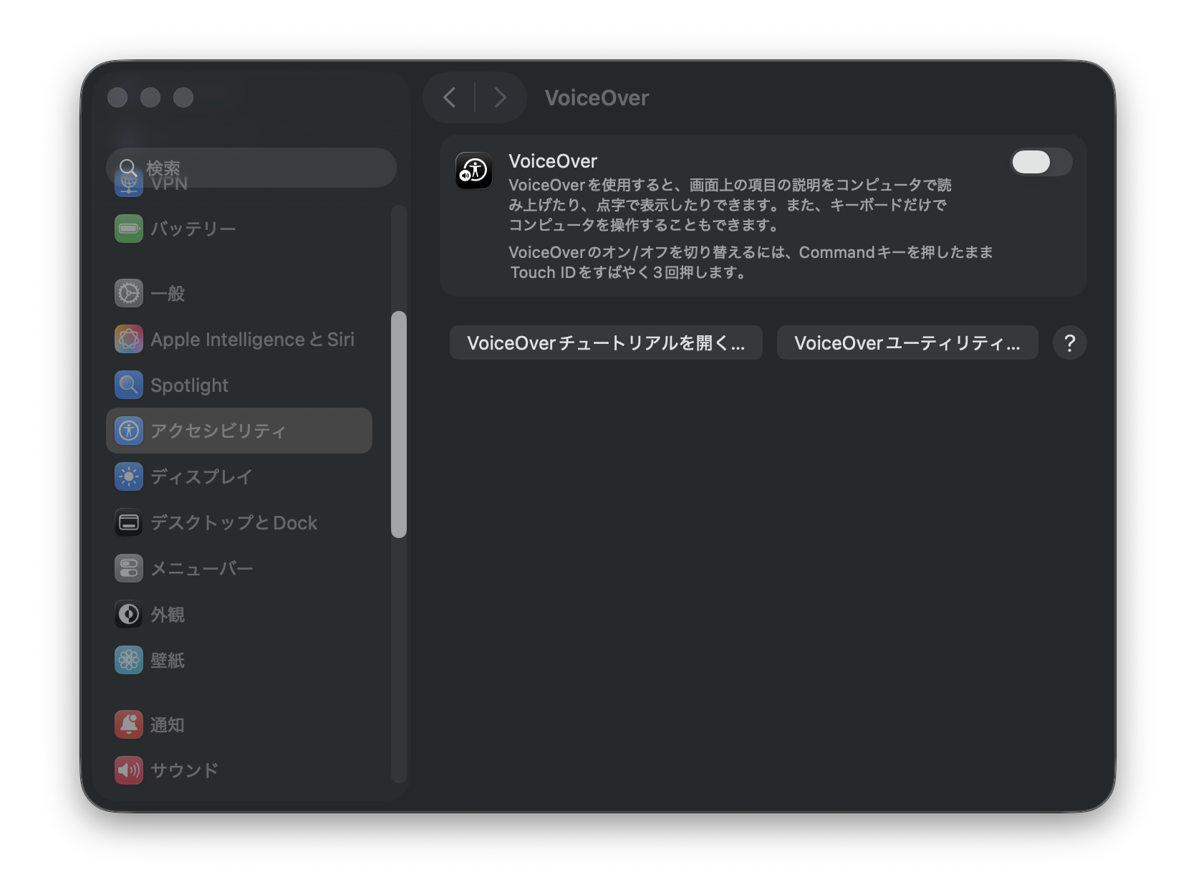Go back with the left chevron

(450, 97)
